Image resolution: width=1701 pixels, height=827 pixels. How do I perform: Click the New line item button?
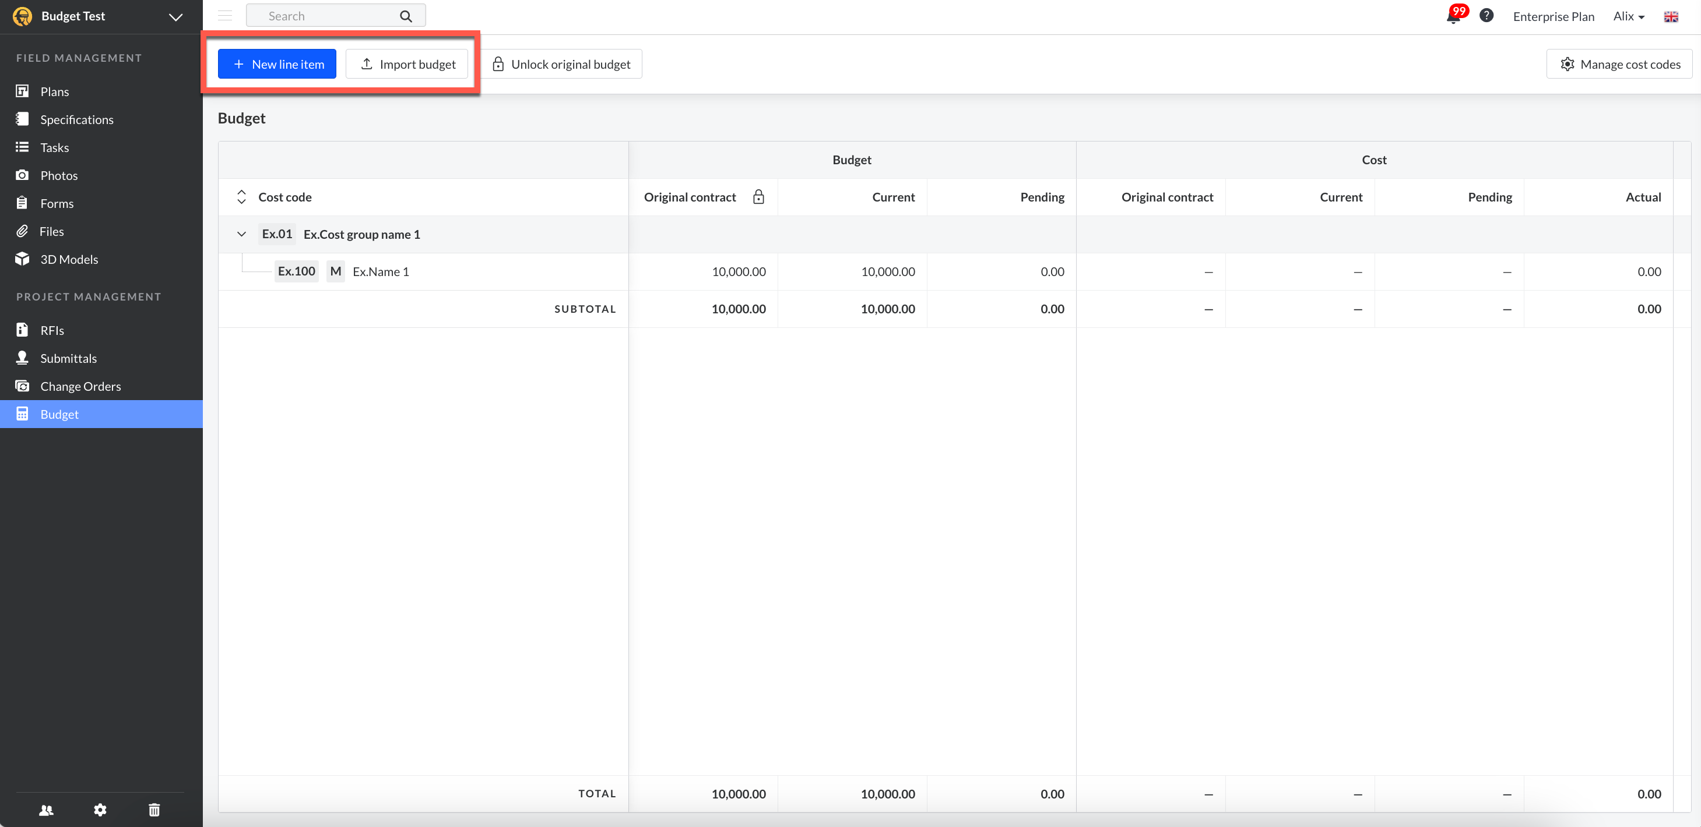(277, 64)
